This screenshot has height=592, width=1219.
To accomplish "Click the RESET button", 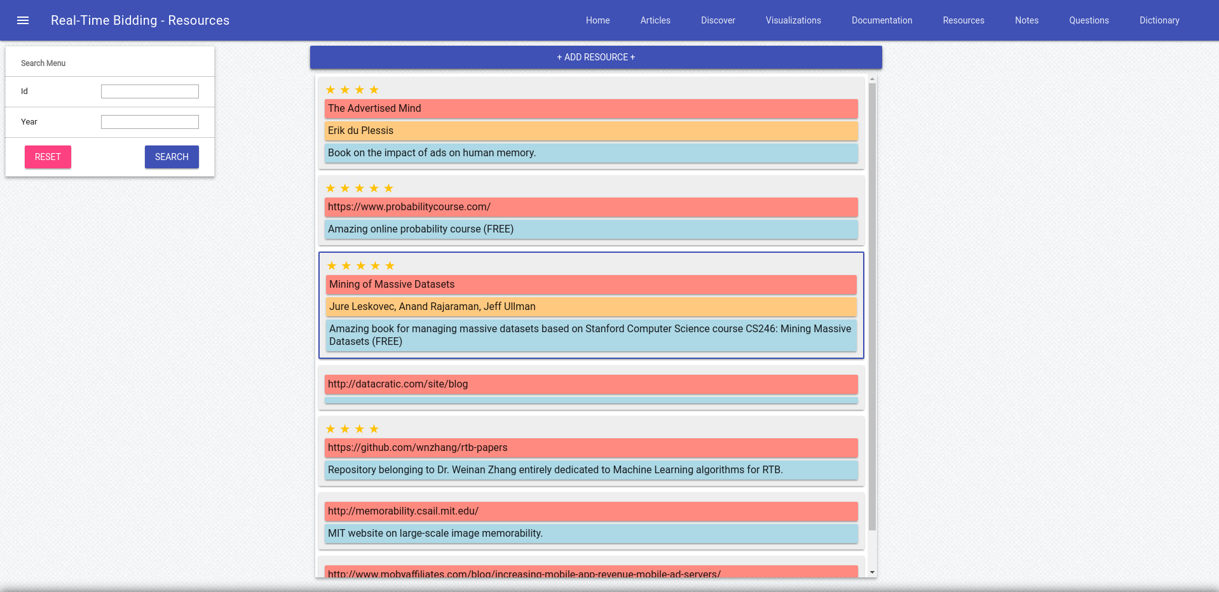I will 48,157.
